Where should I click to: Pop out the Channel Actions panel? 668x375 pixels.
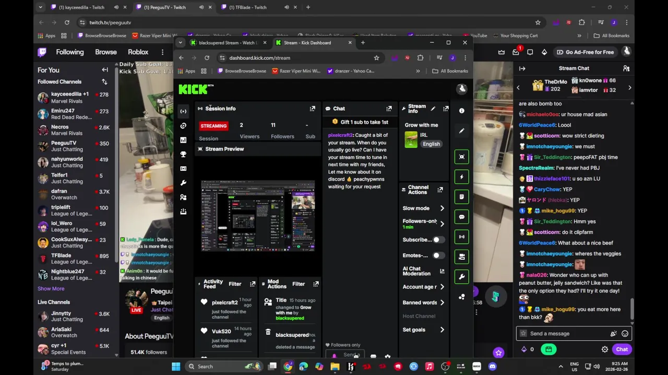point(440,190)
